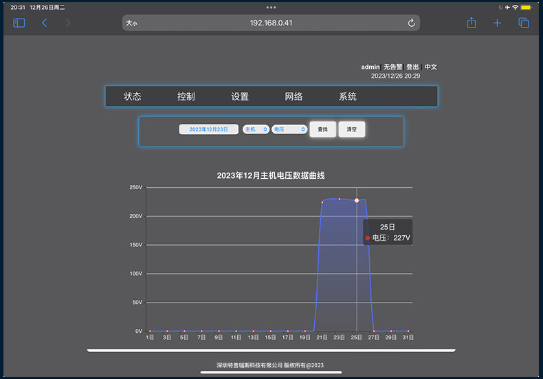Viewport: 543px width, 379px height.
Task: Expand the 主机 device dropdown
Action: [256, 129]
